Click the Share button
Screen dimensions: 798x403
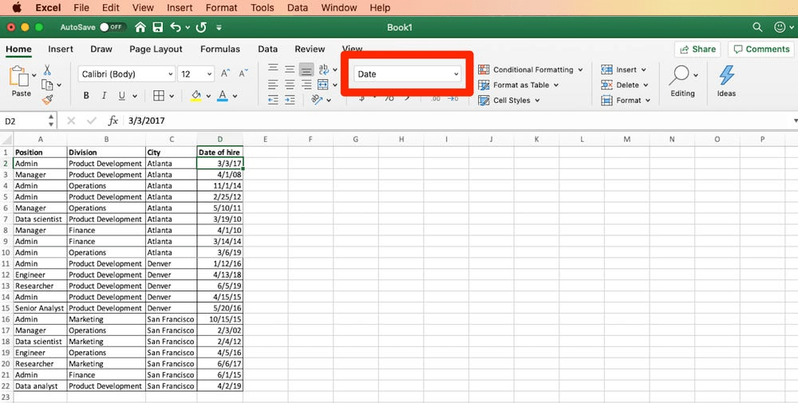(697, 49)
